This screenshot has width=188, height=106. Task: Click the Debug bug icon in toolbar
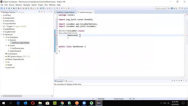4,8
